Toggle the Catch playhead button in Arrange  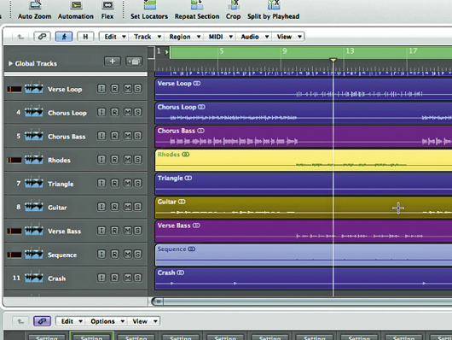pyautogui.click(x=64, y=37)
